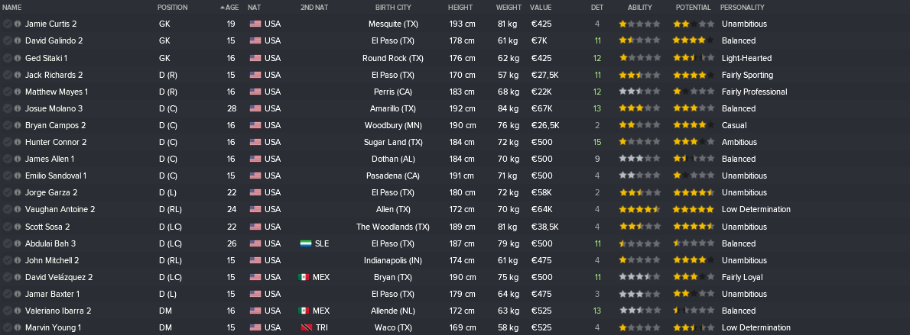Click potential star rating of Jorge Garza
The width and height of the screenshot is (910, 335).
(694, 193)
